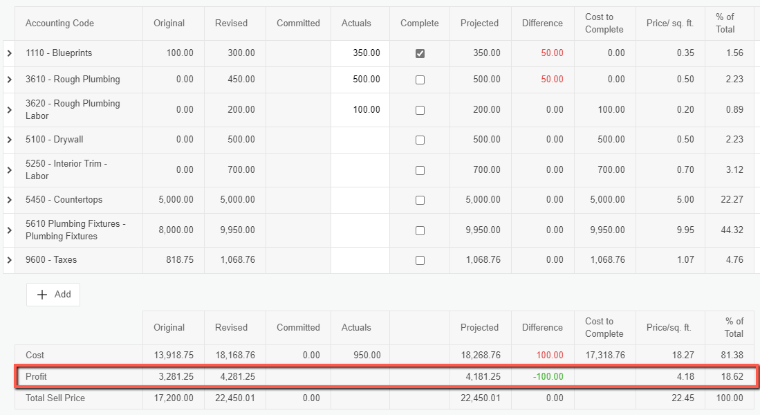Expand the 5450 - Countertops row
The width and height of the screenshot is (760, 415).
[9, 200]
